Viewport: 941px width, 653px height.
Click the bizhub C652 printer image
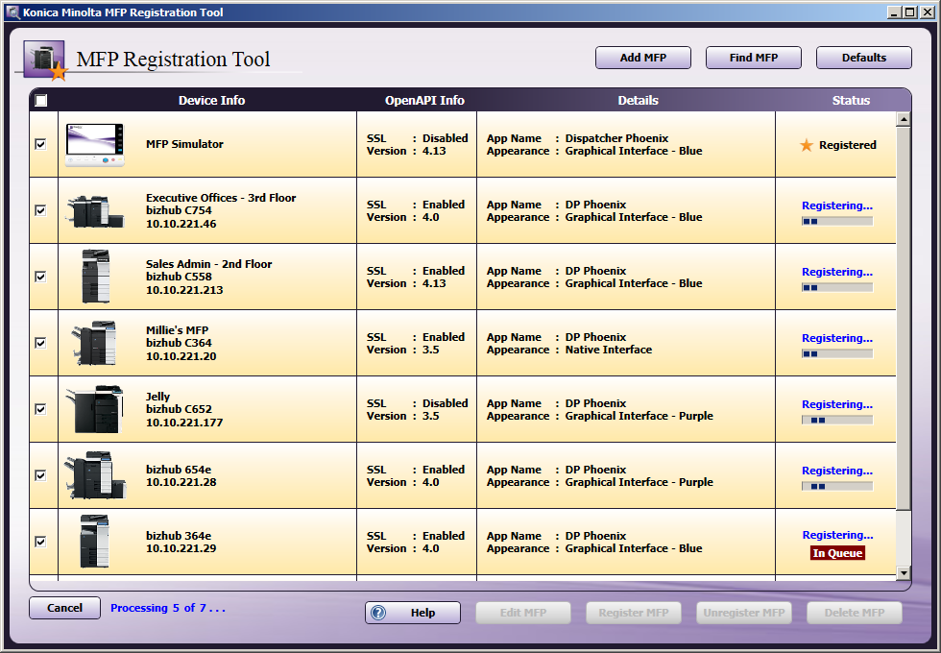pyautogui.click(x=95, y=409)
